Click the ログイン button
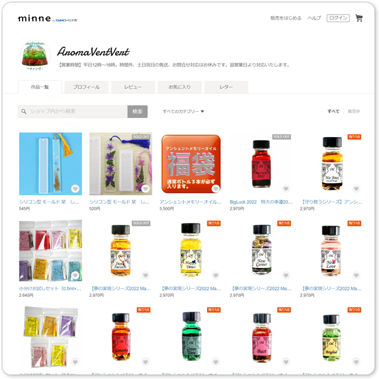The image size is (379, 379). pyautogui.click(x=338, y=18)
